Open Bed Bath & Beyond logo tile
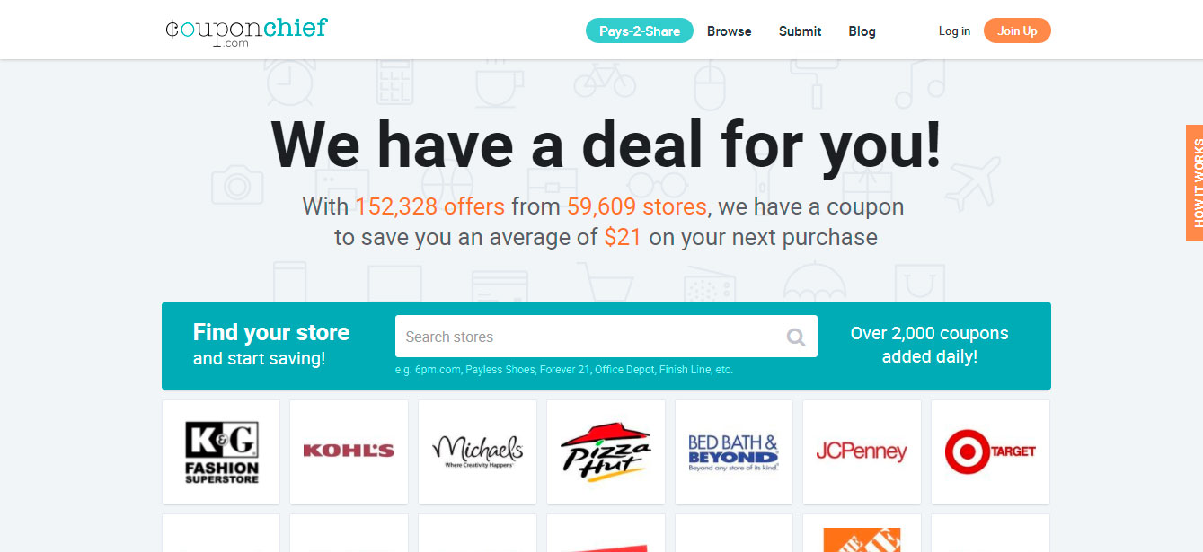The image size is (1203, 552). tap(733, 451)
